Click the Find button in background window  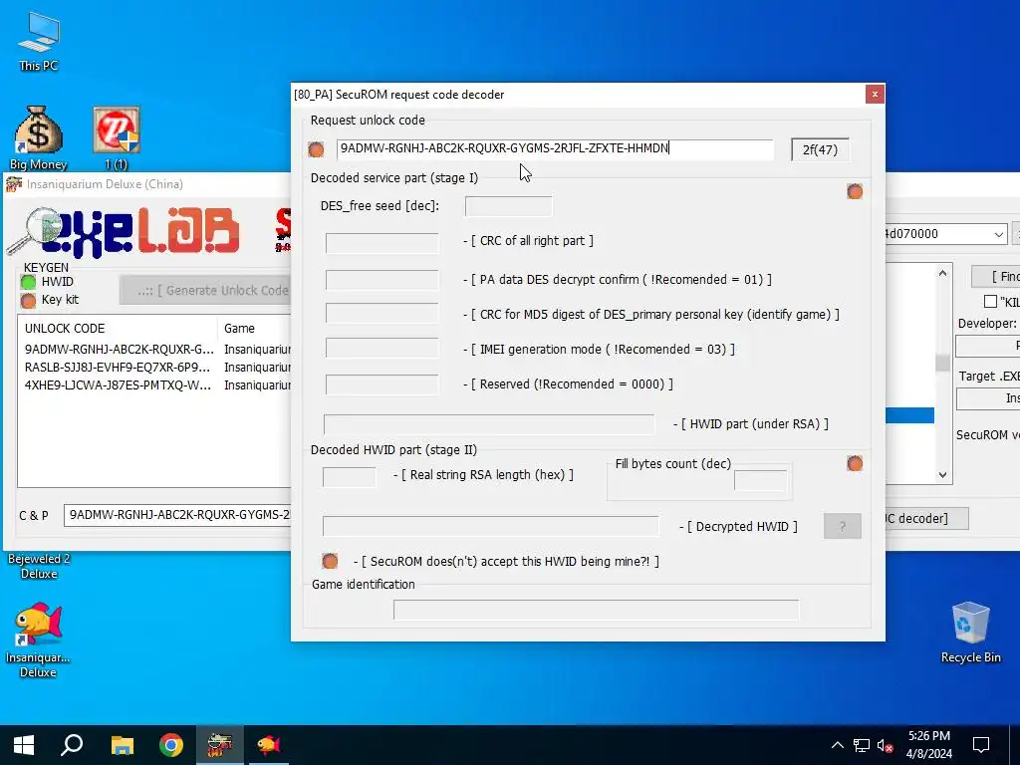(995, 277)
